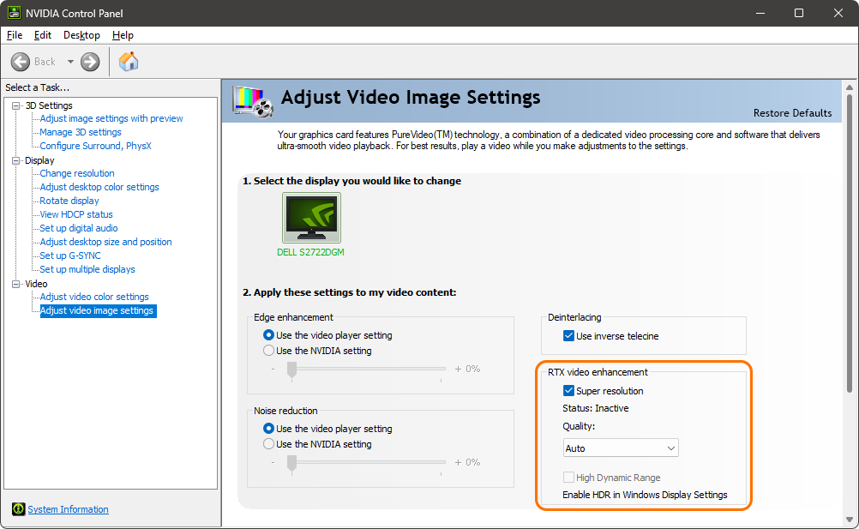This screenshot has height=529, width=859.
Task: Open the Desktop menu
Action: (x=81, y=35)
